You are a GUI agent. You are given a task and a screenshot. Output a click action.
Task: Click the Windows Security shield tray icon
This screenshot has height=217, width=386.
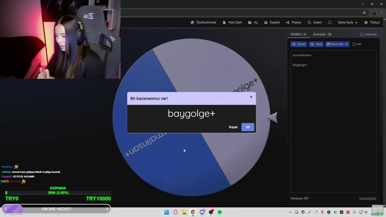pyautogui.click(x=335, y=212)
